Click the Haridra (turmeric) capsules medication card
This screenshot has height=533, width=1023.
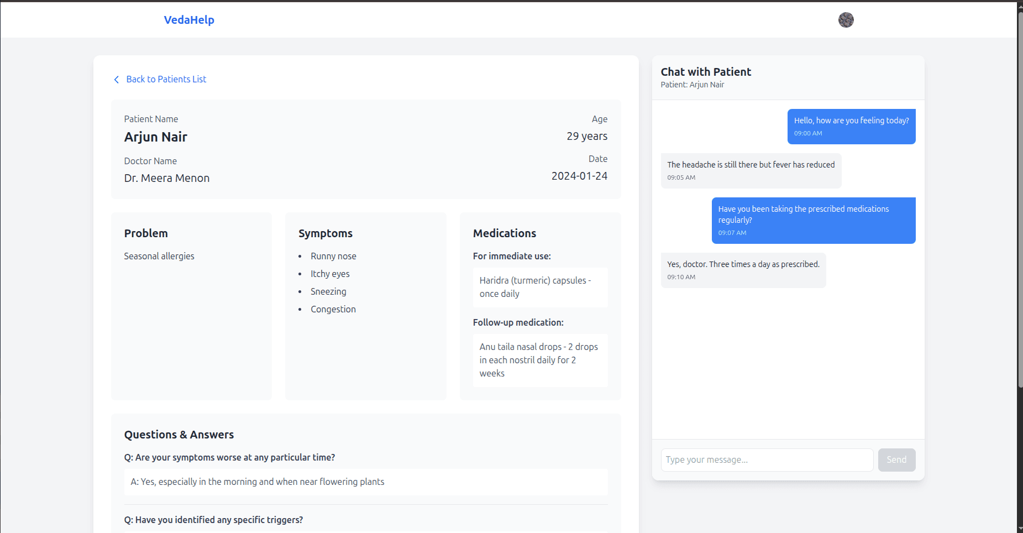point(540,287)
